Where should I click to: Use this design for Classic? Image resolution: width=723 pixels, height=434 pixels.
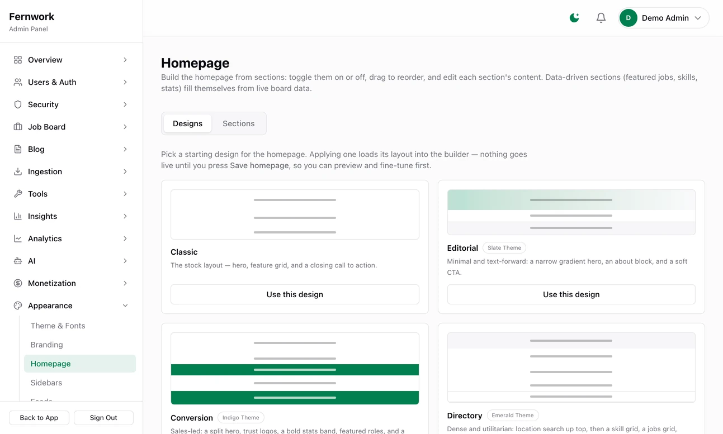[295, 294]
